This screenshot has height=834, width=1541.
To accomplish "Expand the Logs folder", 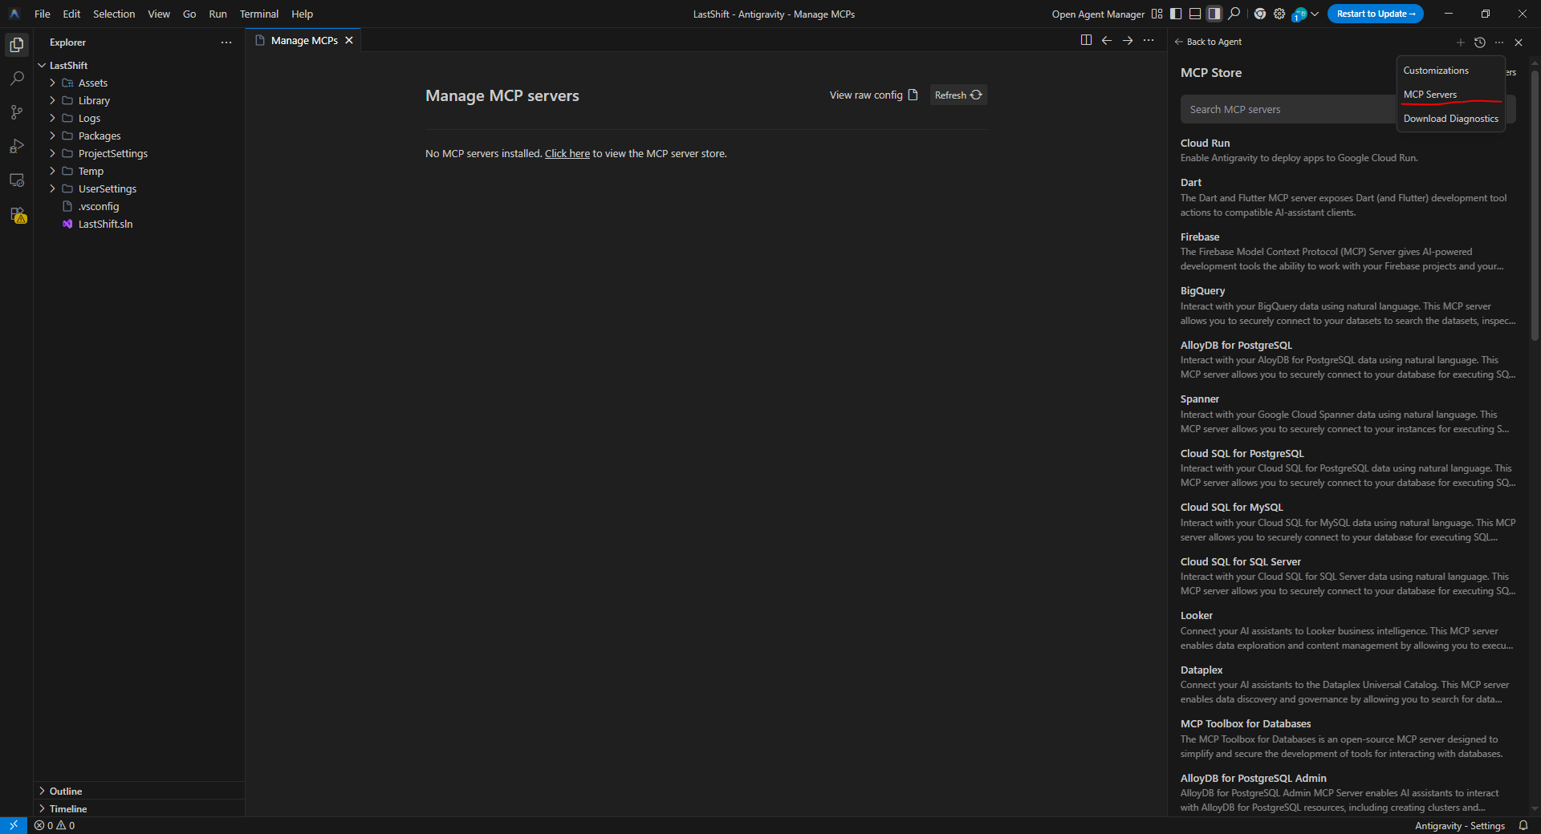I will 52,118.
